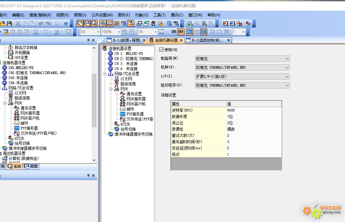The height and width of the screenshot is (222, 345).
Task: Click left tree panel scrollbar up arrow
Action: [94, 48]
